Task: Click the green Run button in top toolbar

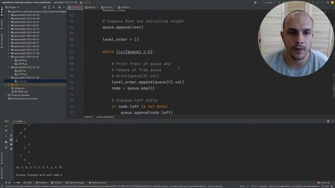Action: [x=279, y=2]
